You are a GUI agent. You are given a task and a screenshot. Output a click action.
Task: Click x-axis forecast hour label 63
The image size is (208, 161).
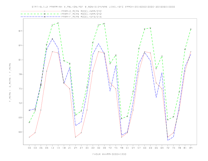pos(150,148)
